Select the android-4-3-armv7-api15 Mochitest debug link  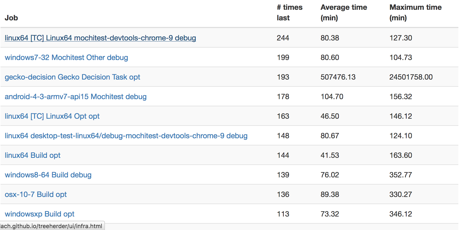tap(76, 97)
